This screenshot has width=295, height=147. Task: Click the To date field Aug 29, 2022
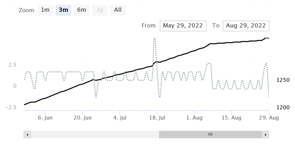246,26
